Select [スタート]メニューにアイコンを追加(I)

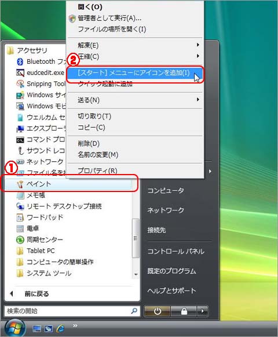(136, 73)
